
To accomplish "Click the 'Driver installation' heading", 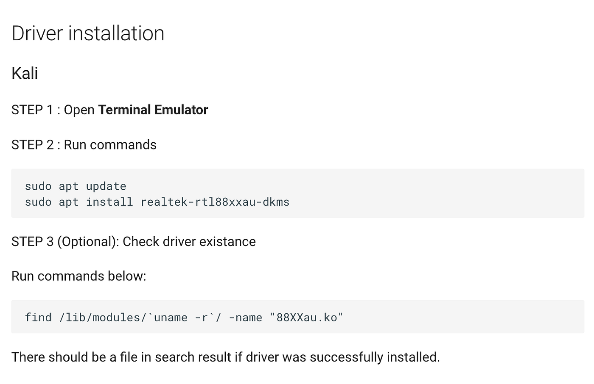I will click(x=88, y=33).
